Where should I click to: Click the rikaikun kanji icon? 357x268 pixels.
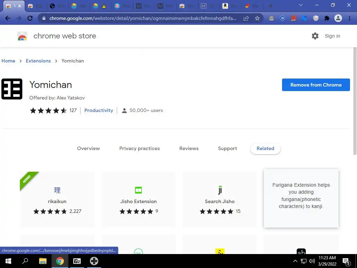tap(57, 190)
